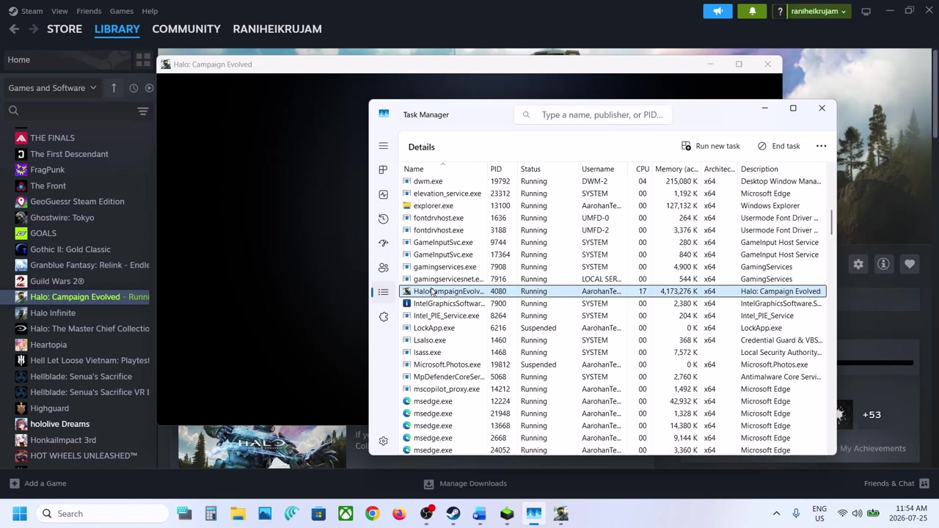The image size is (939, 528).
Task: Open Task Manager Settings gear
Action: [383, 441]
